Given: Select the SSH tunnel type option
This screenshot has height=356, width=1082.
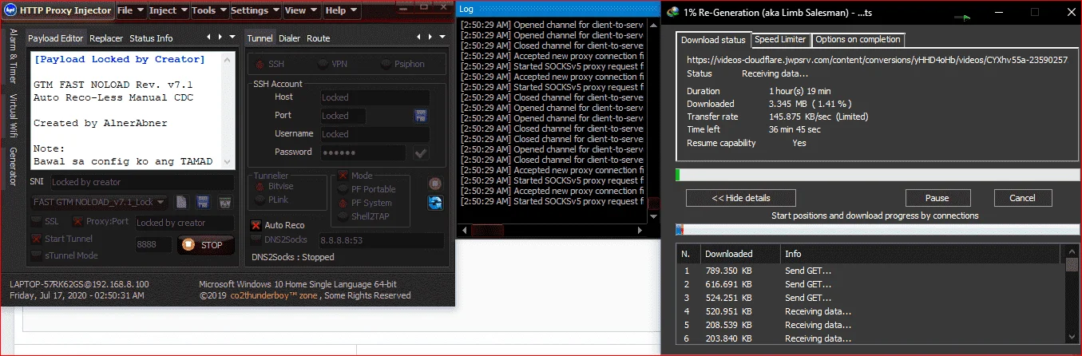Looking at the screenshot, I should tap(269, 64).
